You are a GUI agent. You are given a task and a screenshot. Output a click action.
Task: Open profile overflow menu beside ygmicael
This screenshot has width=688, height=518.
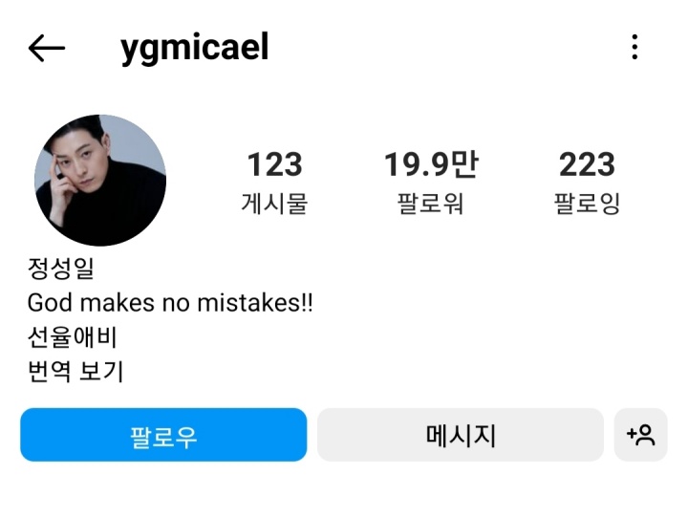[634, 47]
